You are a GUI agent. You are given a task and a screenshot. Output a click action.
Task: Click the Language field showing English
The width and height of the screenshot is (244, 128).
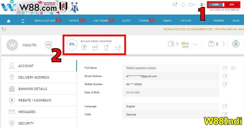171,106
